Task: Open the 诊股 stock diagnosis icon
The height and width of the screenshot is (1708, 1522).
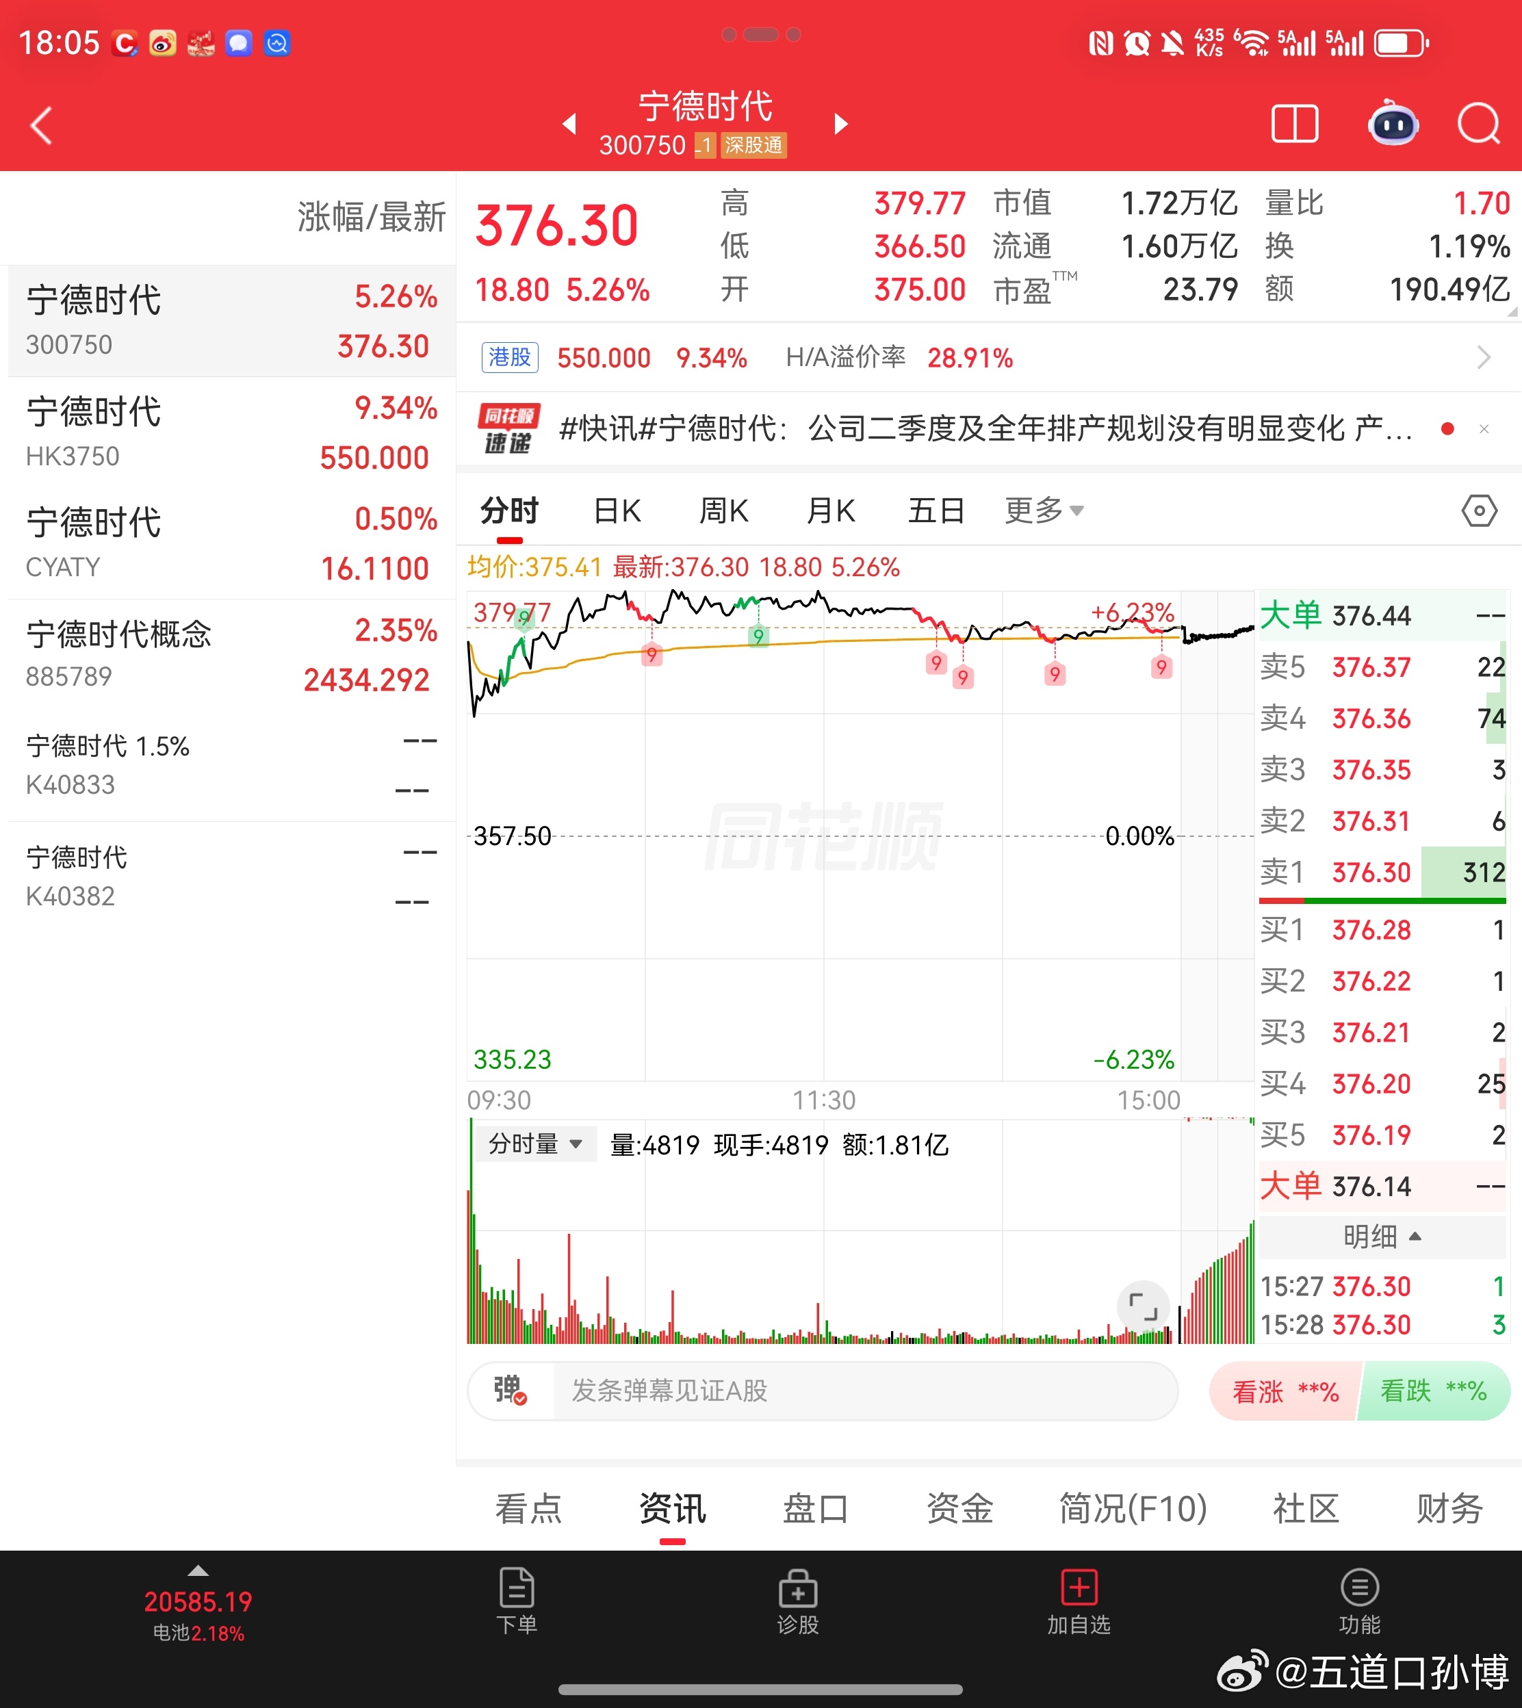Action: coord(798,1601)
